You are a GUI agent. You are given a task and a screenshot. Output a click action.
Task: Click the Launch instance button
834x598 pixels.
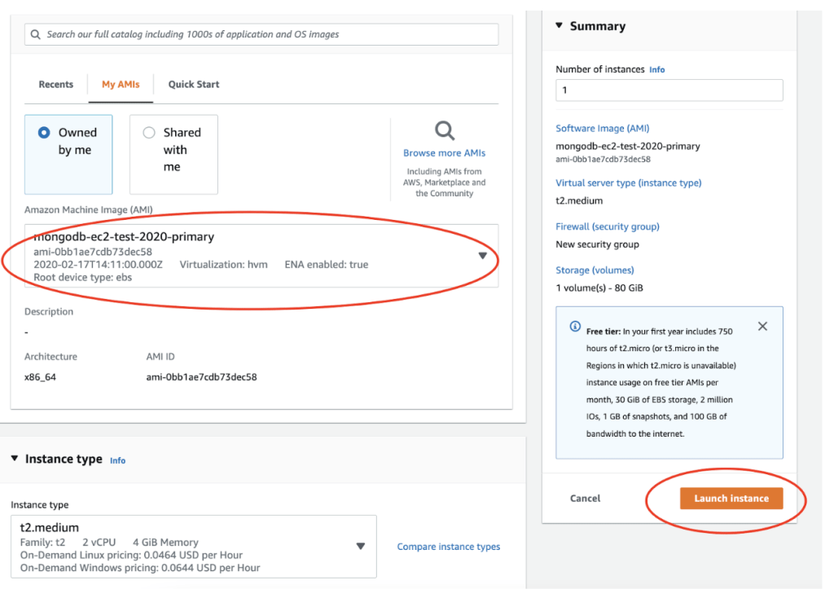coord(731,498)
